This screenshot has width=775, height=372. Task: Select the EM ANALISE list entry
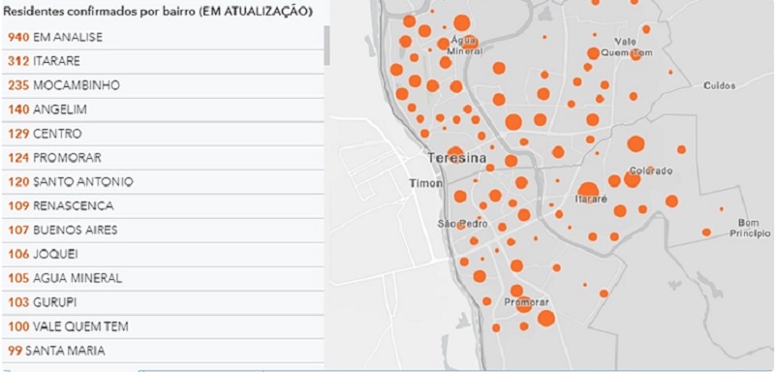(163, 37)
